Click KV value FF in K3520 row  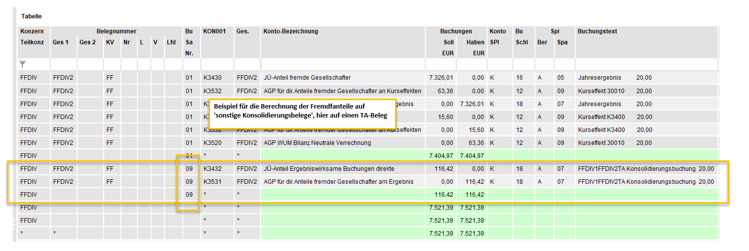click(110, 143)
